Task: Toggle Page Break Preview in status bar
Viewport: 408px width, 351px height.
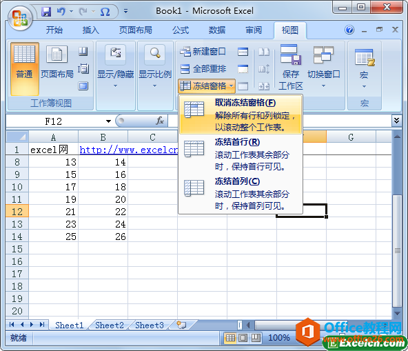Action: [x=256, y=338]
